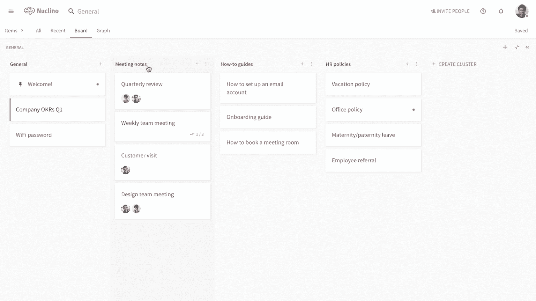This screenshot has width=536, height=301.
Task: Open the Quarterly review card
Action: [163, 91]
